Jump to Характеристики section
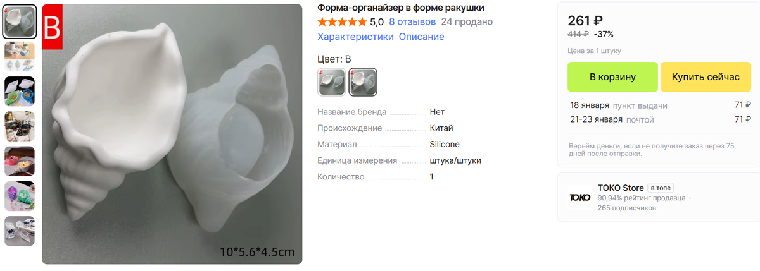This screenshot has width=760, height=271. pos(355,37)
